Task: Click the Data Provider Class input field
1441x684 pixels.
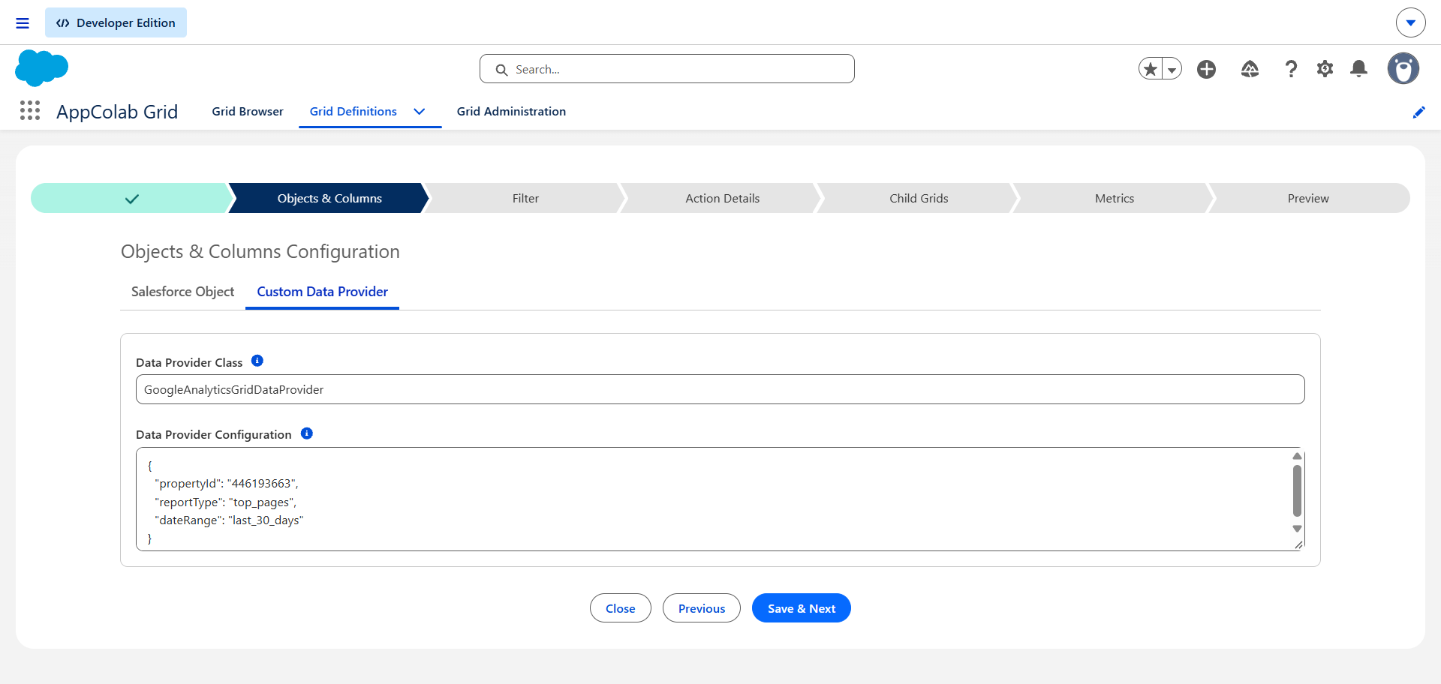Action: point(720,389)
